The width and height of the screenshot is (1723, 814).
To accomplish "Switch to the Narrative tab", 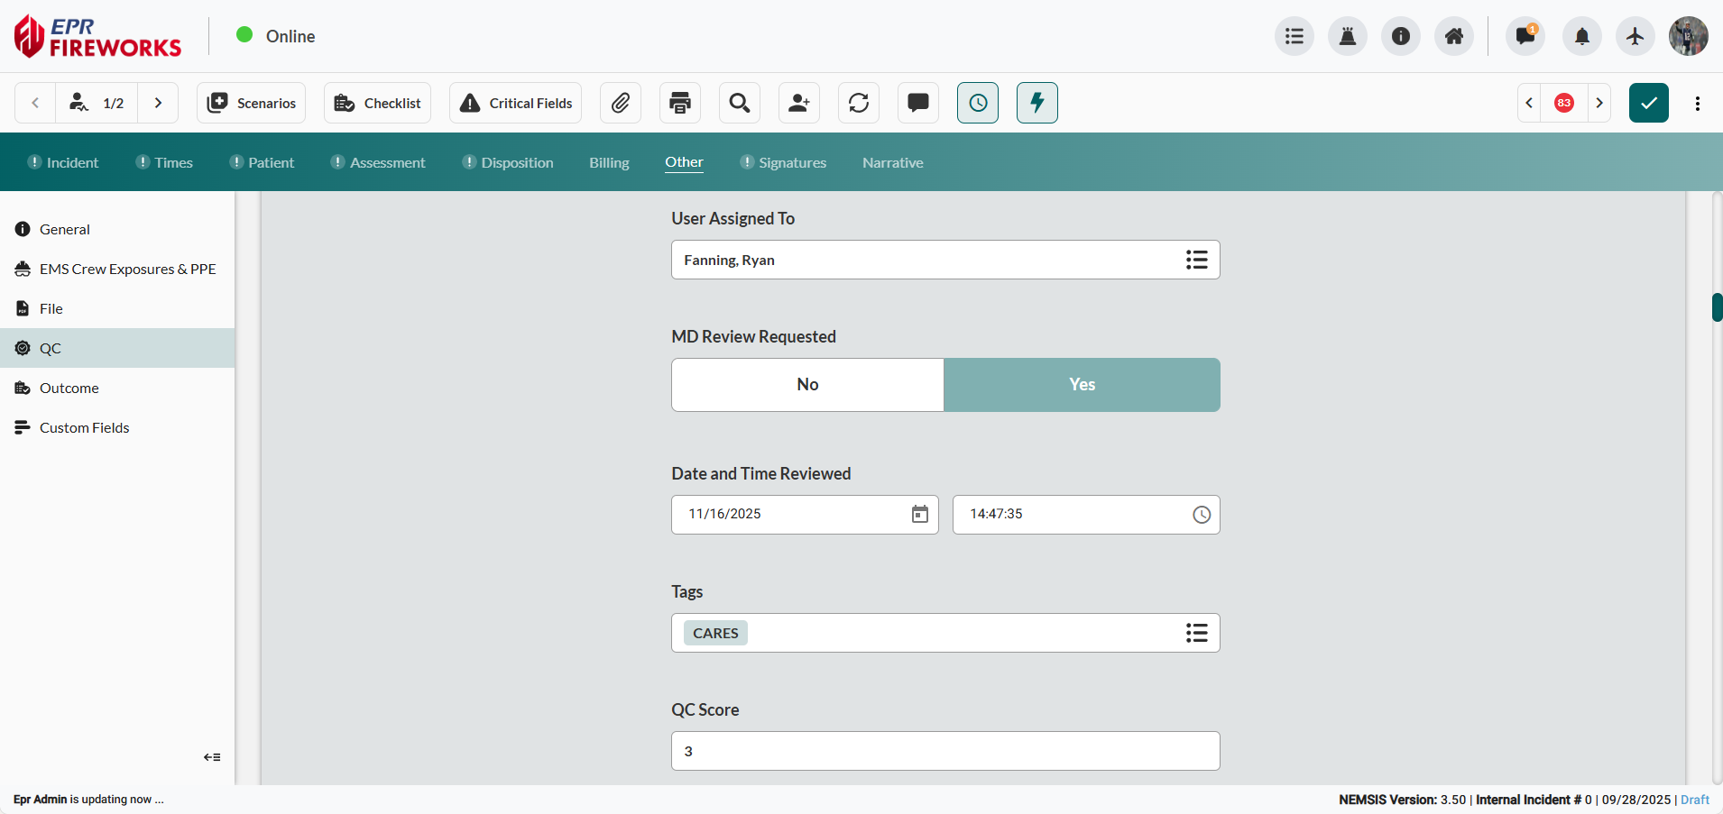I will coord(892,162).
